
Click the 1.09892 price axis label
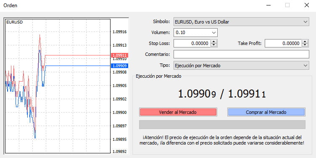point(119,152)
